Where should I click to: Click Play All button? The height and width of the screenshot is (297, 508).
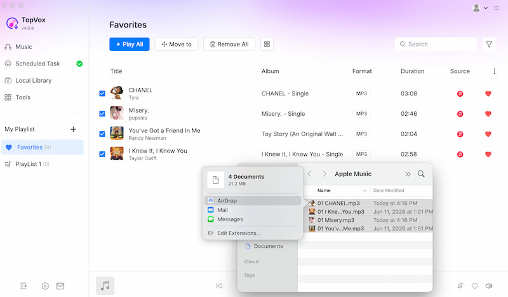tap(130, 44)
